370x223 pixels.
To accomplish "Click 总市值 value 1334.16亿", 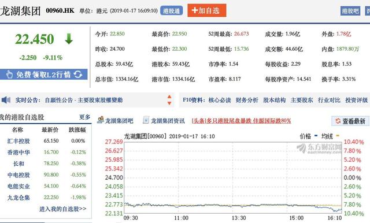I will (127, 79).
